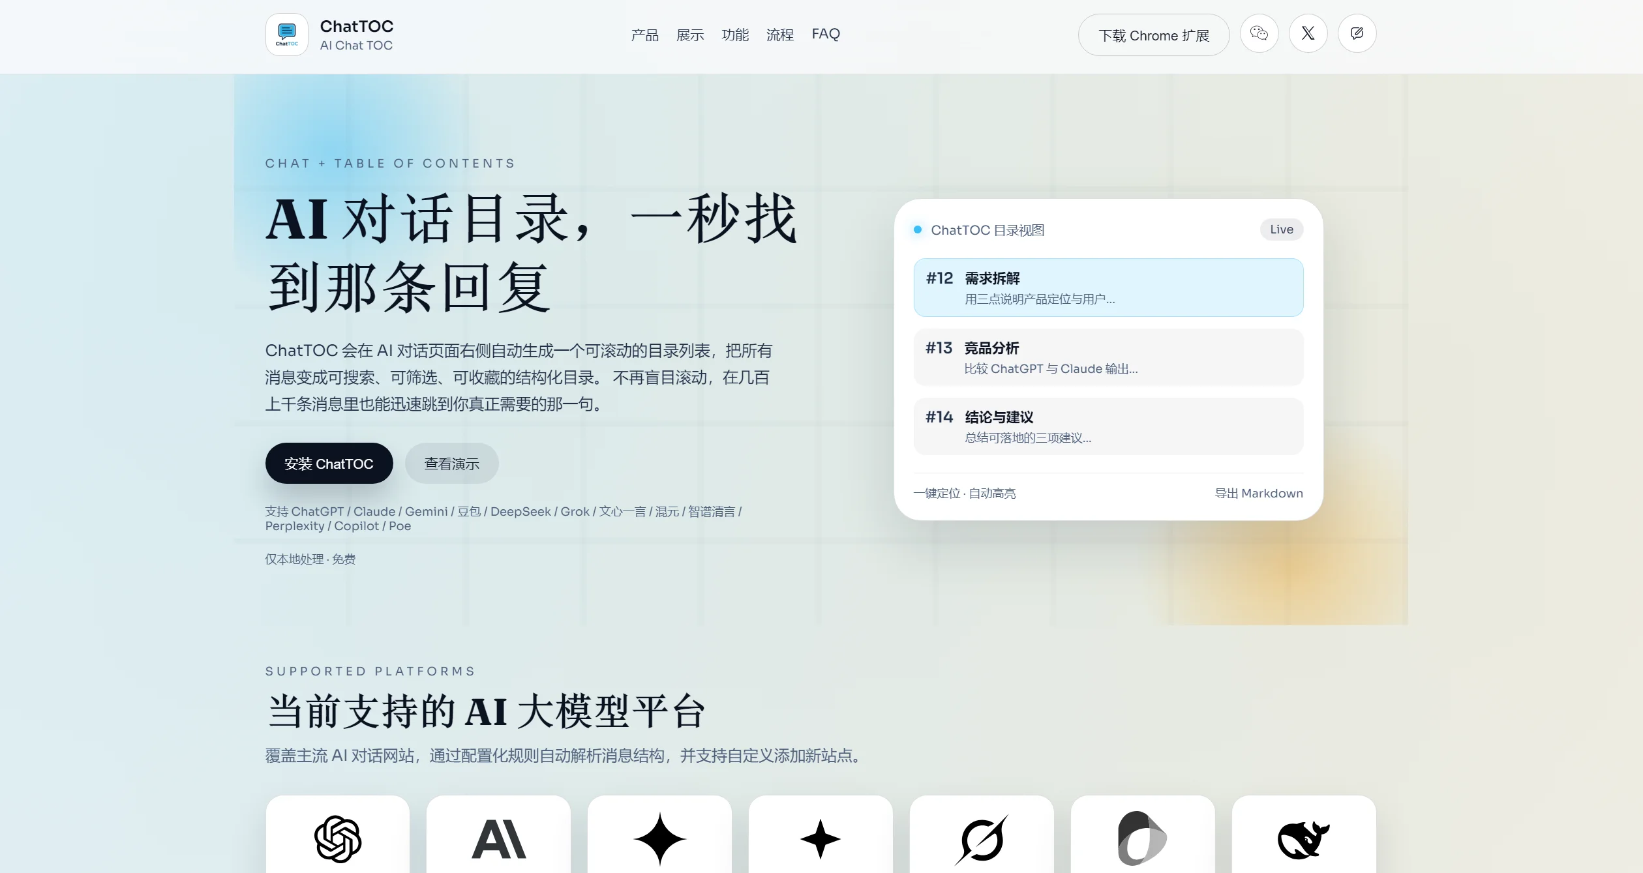1643x873 pixels.
Task: Click the '当前支持的 AI 大模型平台' heading
Action: (487, 711)
